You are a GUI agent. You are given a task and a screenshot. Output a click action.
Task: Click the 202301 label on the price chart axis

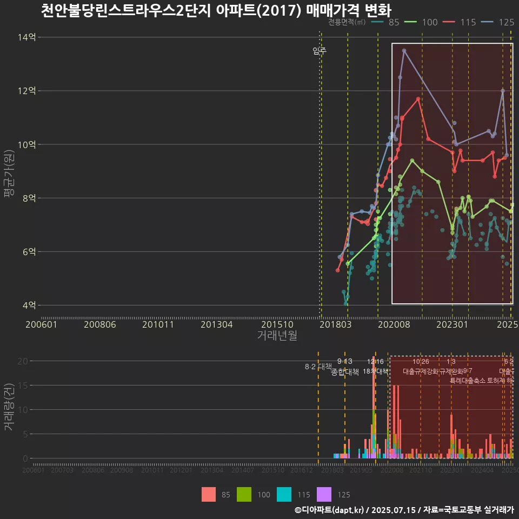tap(452, 324)
